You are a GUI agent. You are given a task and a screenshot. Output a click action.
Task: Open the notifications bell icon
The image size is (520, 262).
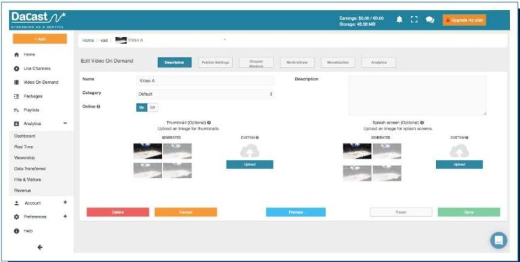pos(399,20)
